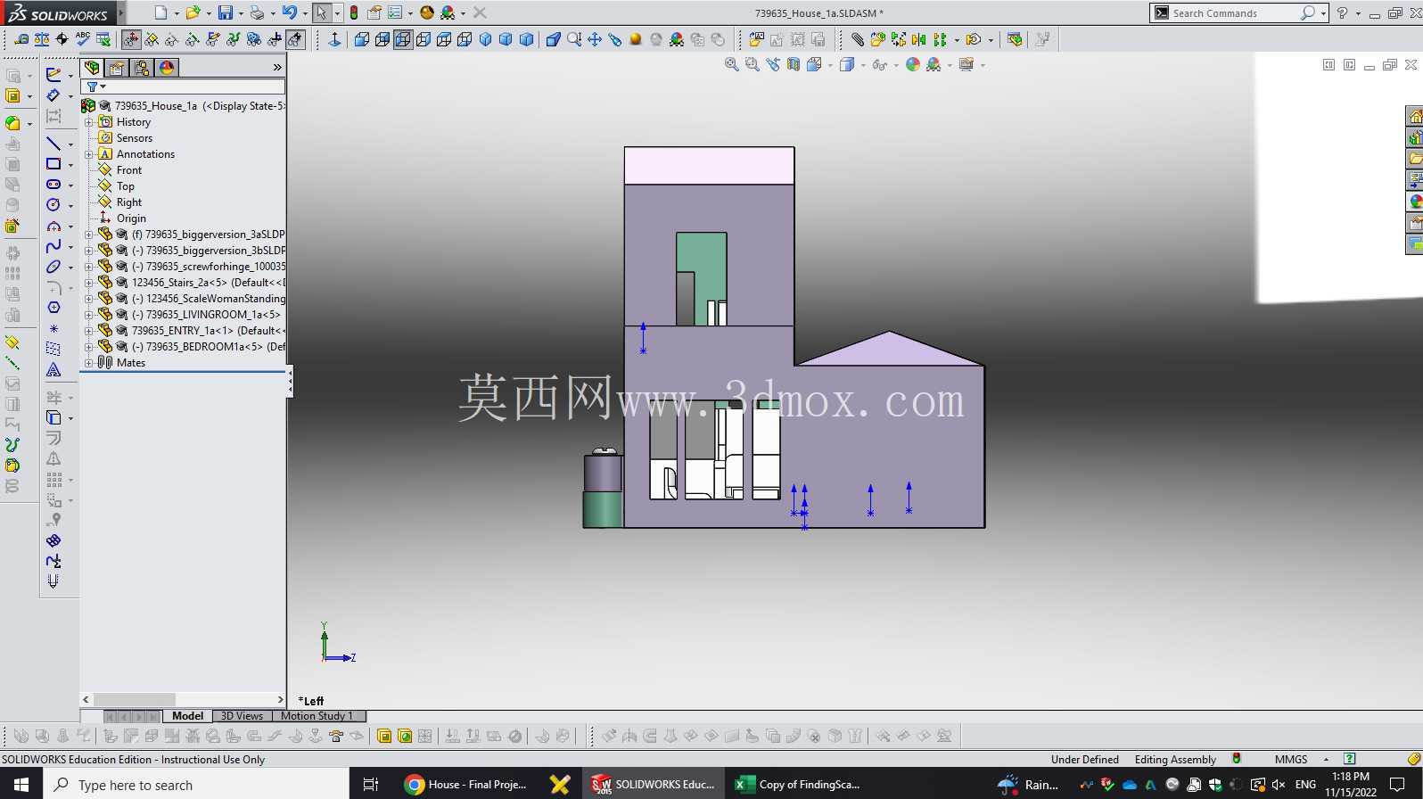Toggle the first selection filter move icon

click(x=131, y=39)
